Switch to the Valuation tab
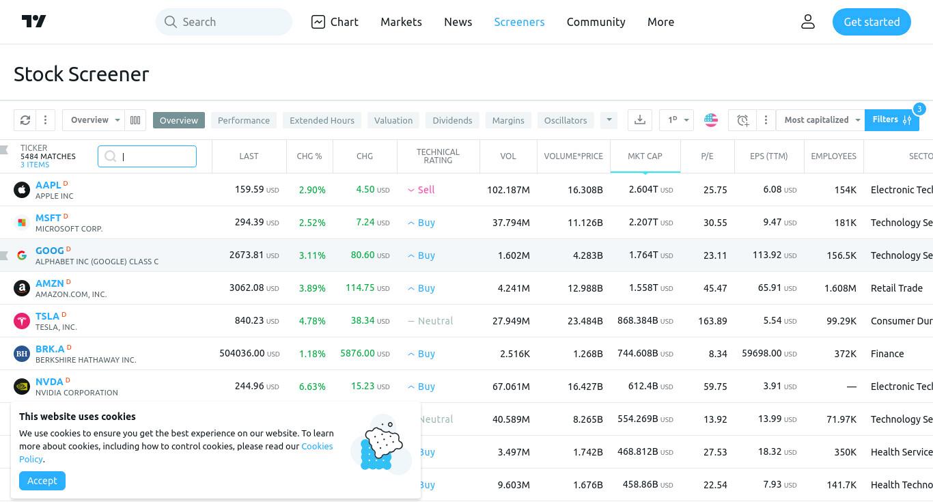 click(393, 120)
